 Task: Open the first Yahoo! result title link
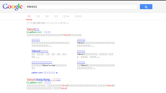[x=33, y=29]
